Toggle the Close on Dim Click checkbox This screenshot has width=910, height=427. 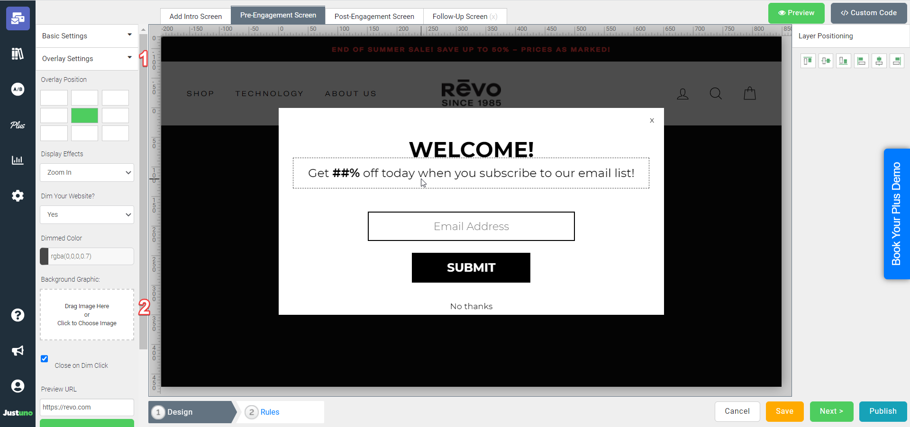tap(45, 359)
